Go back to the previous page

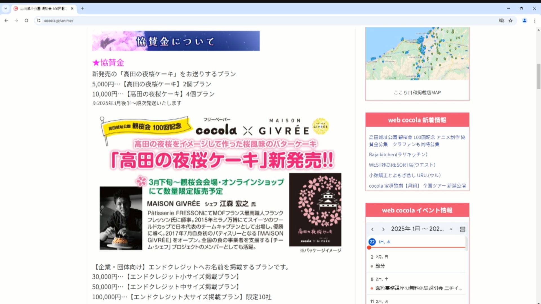6,21
